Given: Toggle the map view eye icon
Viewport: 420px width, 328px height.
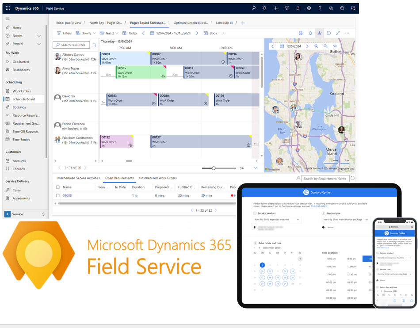Looking at the screenshot, I should click(335, 46).
